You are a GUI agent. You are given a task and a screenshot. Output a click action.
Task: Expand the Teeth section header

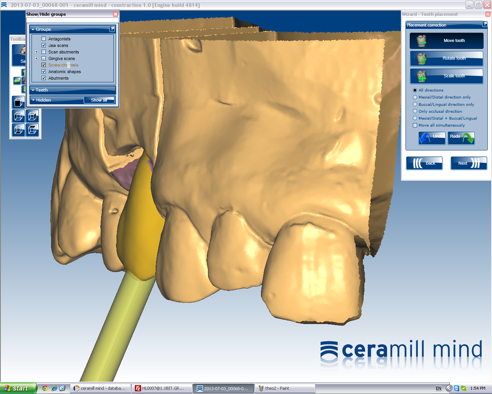pos(72,90)
